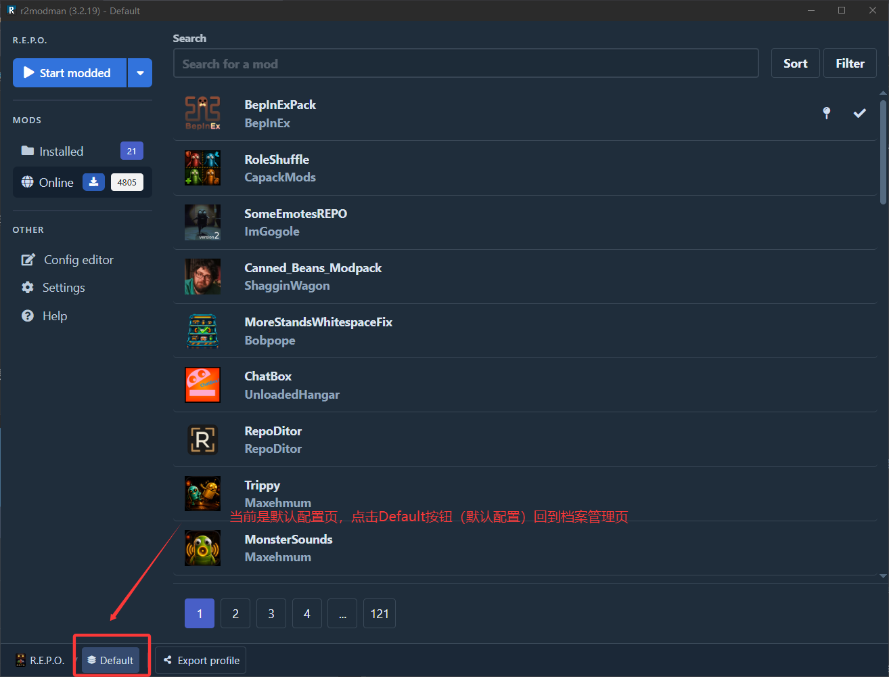
Task: Open the Online mods section
Action: coord(83,182)
